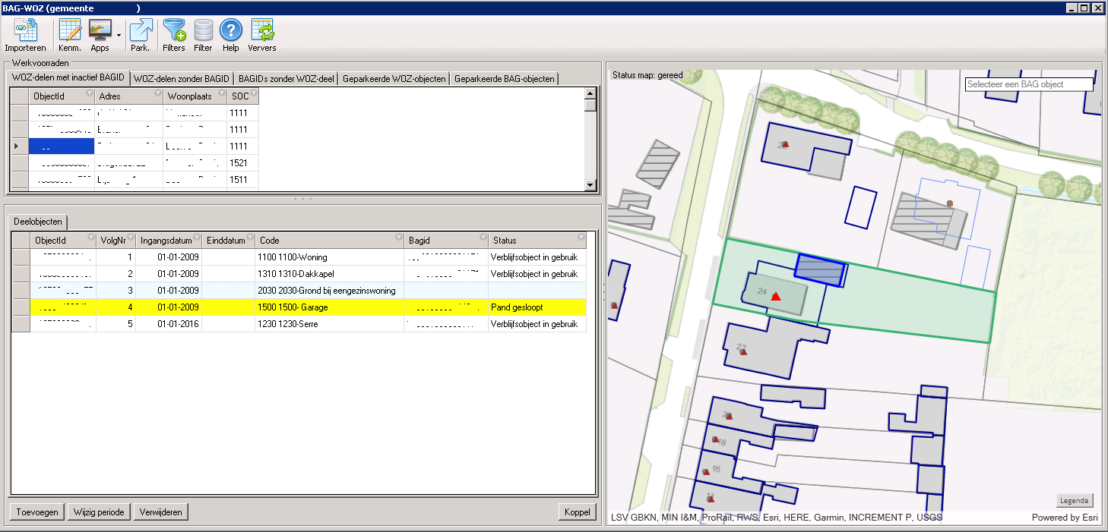Expand the Apps dropdown arrow

tap(119, 36)
